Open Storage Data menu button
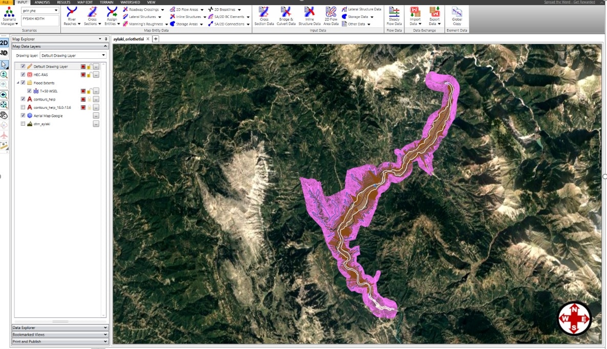This screenshot has height=349, width=607. 358,17
